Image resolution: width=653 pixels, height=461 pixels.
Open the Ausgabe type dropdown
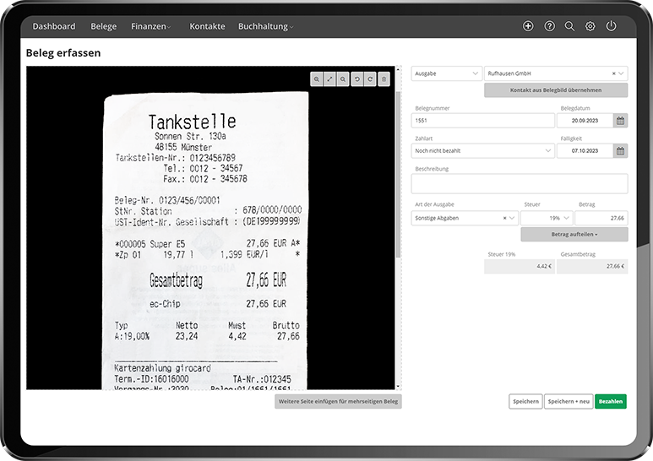point(447,73)
